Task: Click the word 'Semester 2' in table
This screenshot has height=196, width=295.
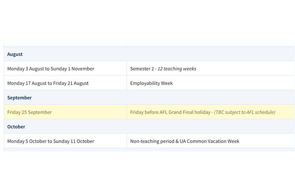Action: (x=142, y=69)
